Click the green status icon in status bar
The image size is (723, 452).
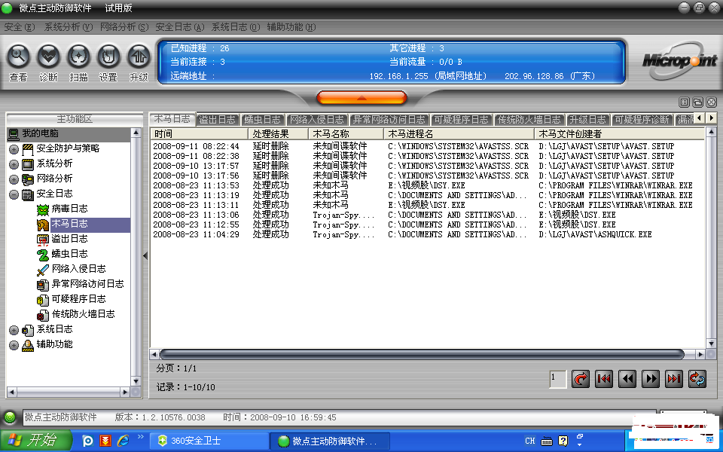pyautogui.click(x=9, y=417)
